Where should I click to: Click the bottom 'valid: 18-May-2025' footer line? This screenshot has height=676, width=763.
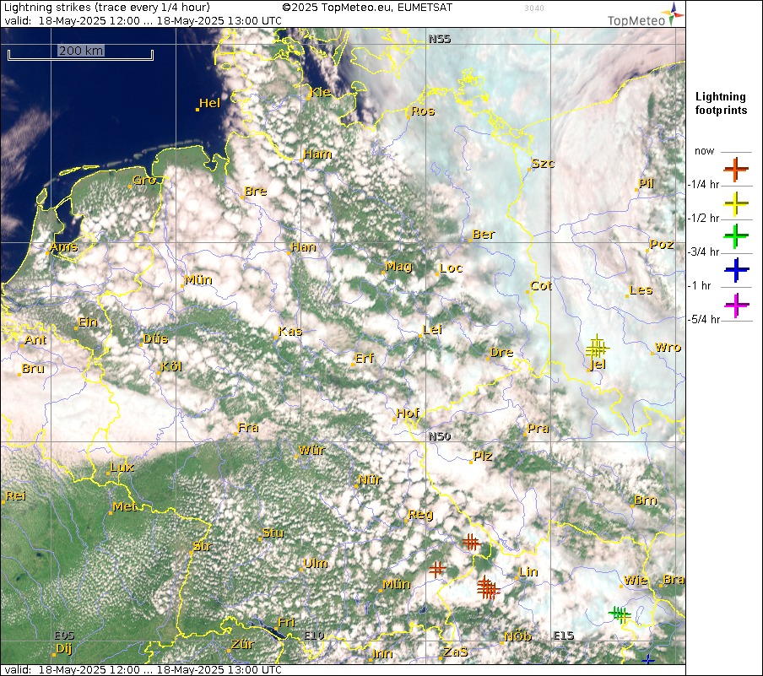point(143,670)
